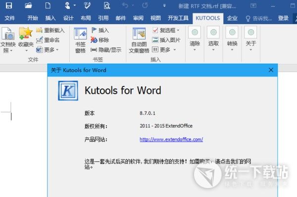Screen dimensions: 297x197
Task: Click the touch mode hand icon
Action: pos(67,5)
